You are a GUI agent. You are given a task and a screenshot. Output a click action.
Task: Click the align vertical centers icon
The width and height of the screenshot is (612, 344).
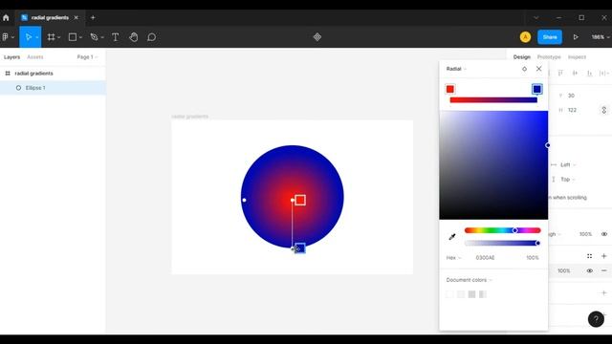pyautogui.click(x=575, y=73)
